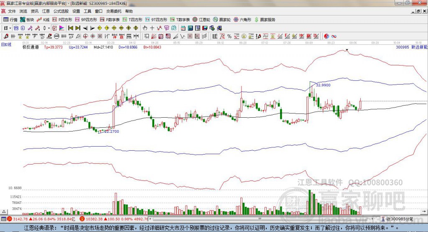Viewport: 428px width, 232px height.
Task: Open the 六角形 hexagon tool
Action: click(242, 20)
